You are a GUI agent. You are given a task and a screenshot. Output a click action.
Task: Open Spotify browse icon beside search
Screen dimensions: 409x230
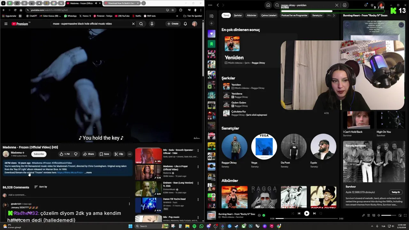click(344, 5)
